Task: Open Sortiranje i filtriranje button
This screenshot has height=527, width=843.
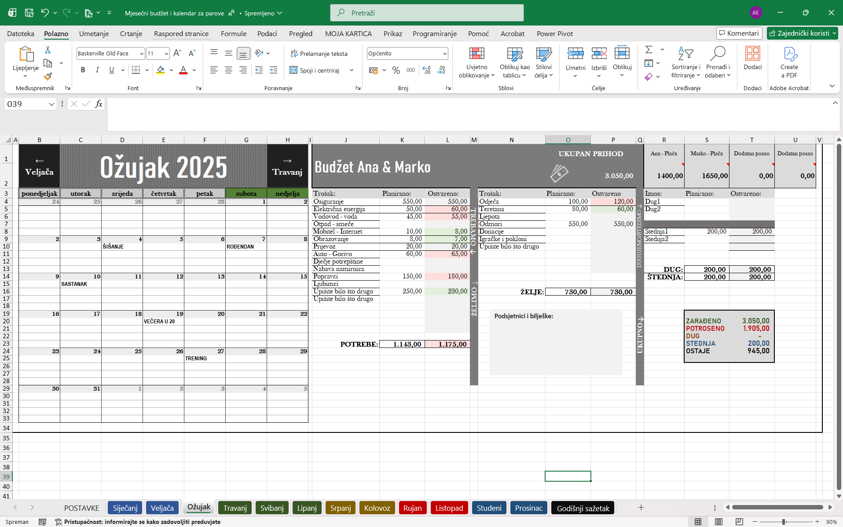Action: click(685, 62)
